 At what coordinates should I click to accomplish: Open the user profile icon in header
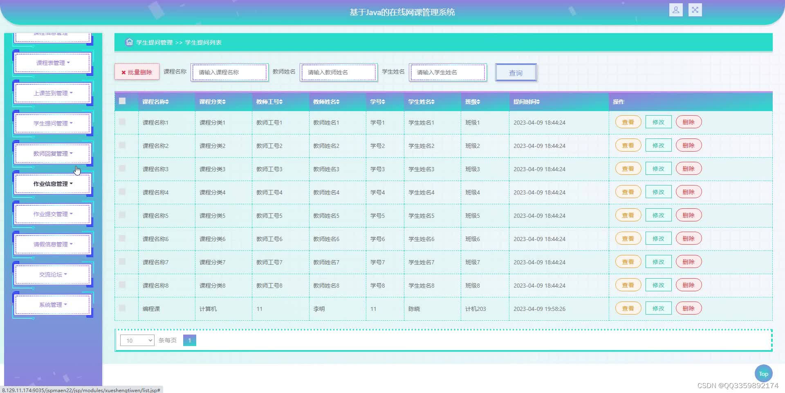676,10
